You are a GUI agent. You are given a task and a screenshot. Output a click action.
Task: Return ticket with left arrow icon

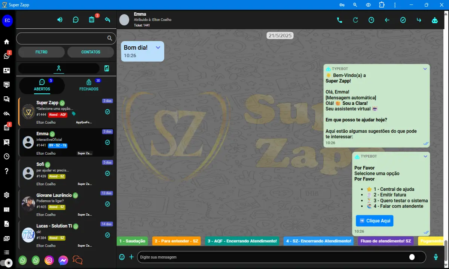[387, 20]
